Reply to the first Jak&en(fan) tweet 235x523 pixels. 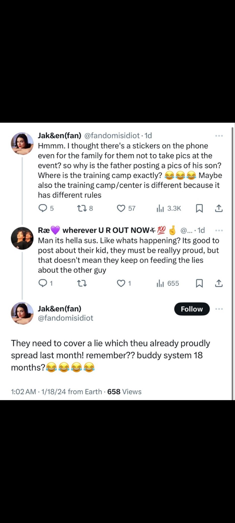43,208
